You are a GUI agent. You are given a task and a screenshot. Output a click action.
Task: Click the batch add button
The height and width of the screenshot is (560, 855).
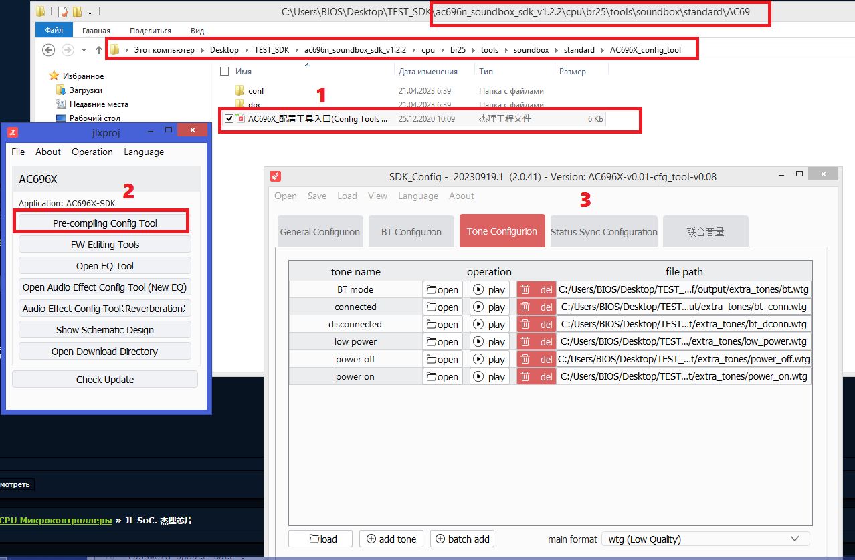[462, 539]
